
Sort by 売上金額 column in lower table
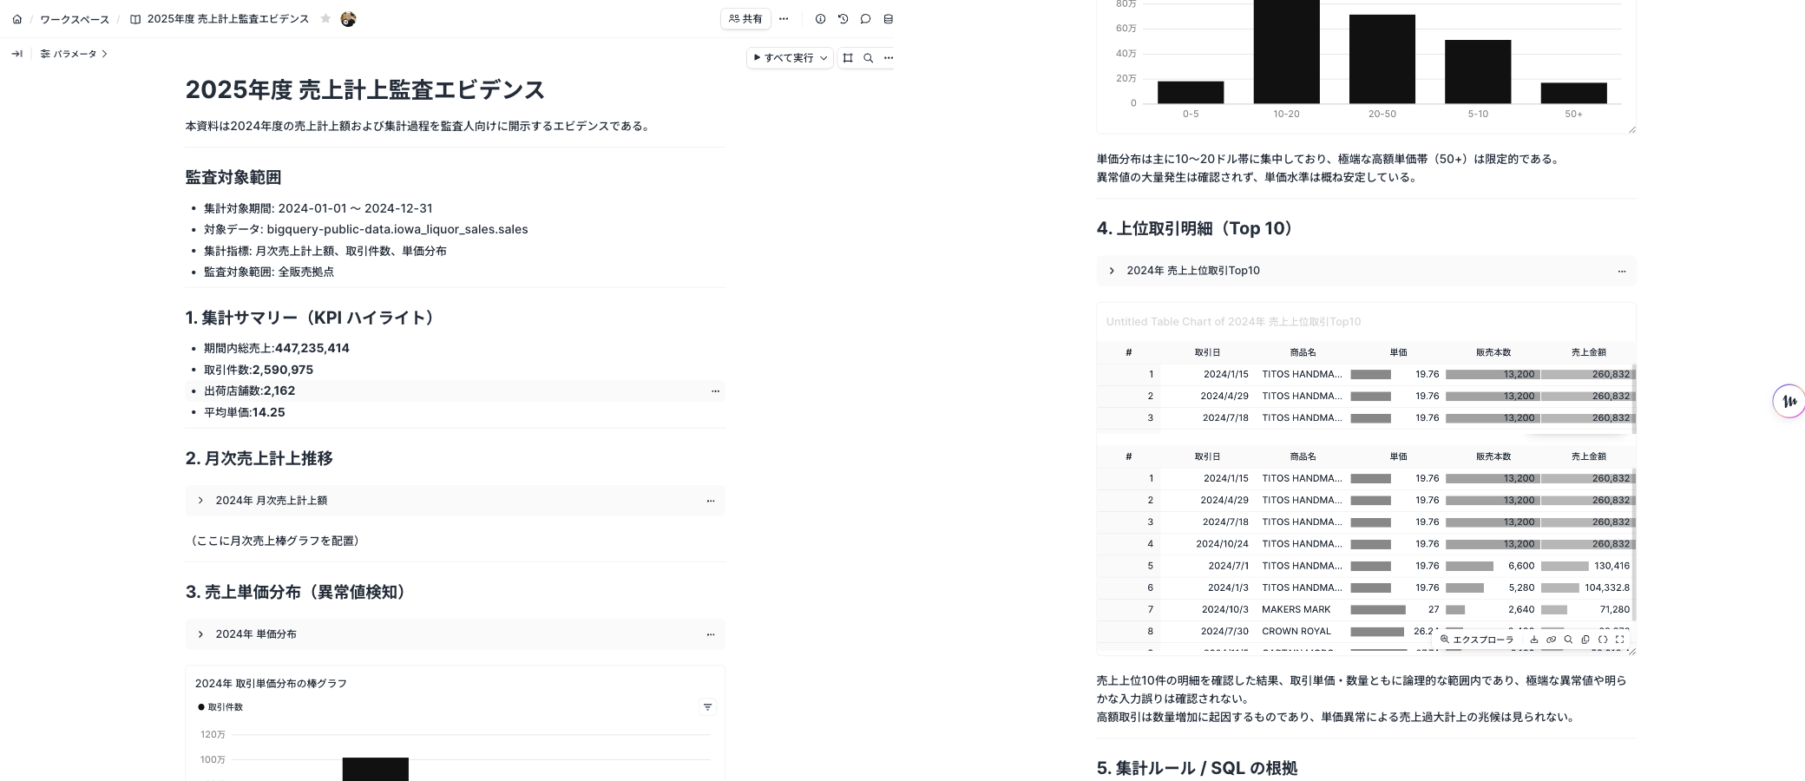click(1588, 456)
